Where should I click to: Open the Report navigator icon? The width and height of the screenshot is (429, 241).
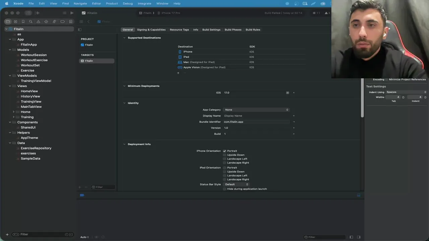point(70,21)
